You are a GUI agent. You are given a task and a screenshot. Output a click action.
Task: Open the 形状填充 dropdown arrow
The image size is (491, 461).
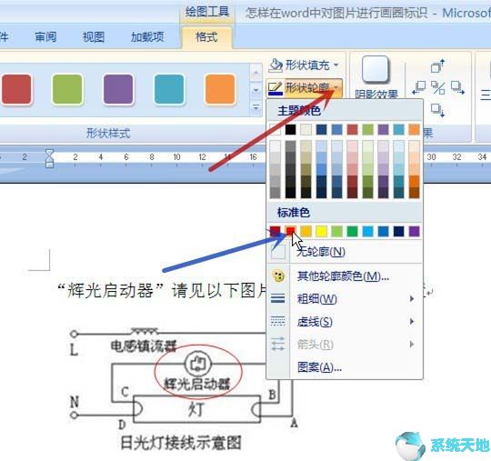[x=336, y=65]
